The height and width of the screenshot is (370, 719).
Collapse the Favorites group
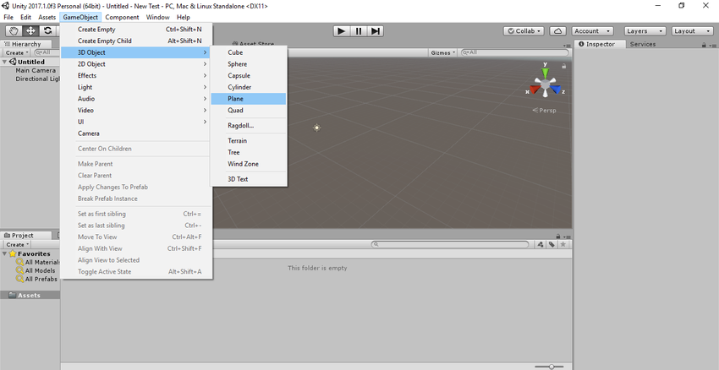(x=4, y=253)
